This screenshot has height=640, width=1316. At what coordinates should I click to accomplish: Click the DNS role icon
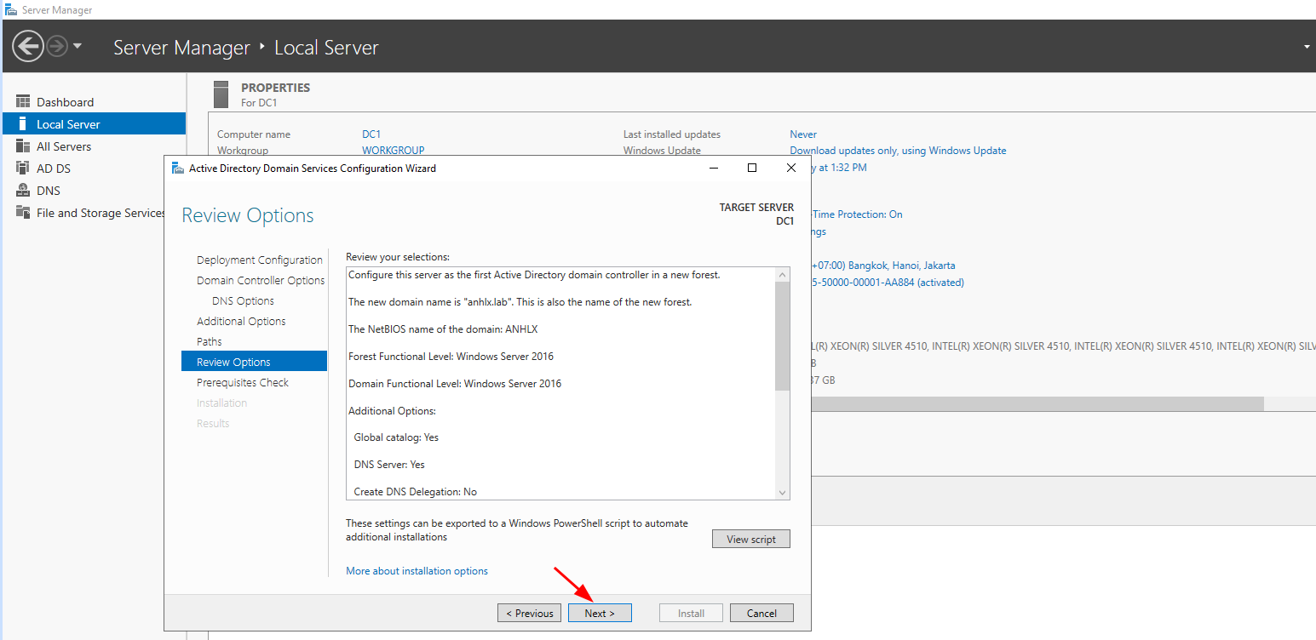click(23, 191)
